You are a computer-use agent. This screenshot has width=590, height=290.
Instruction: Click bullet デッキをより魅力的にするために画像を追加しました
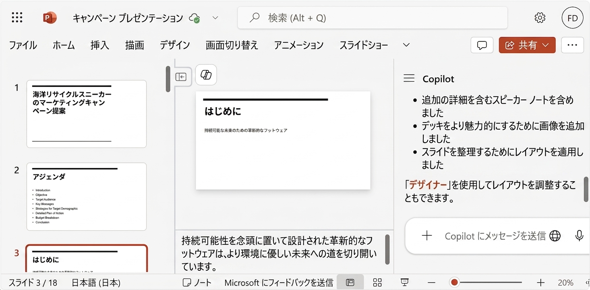pyautogui.click(x=503, y=132)
